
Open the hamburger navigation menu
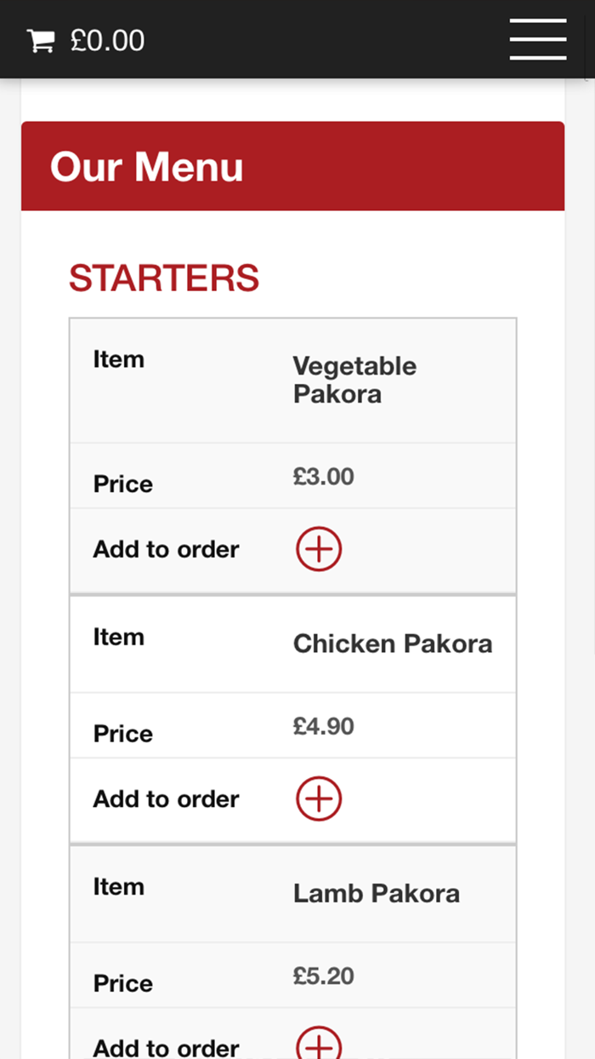537,39
